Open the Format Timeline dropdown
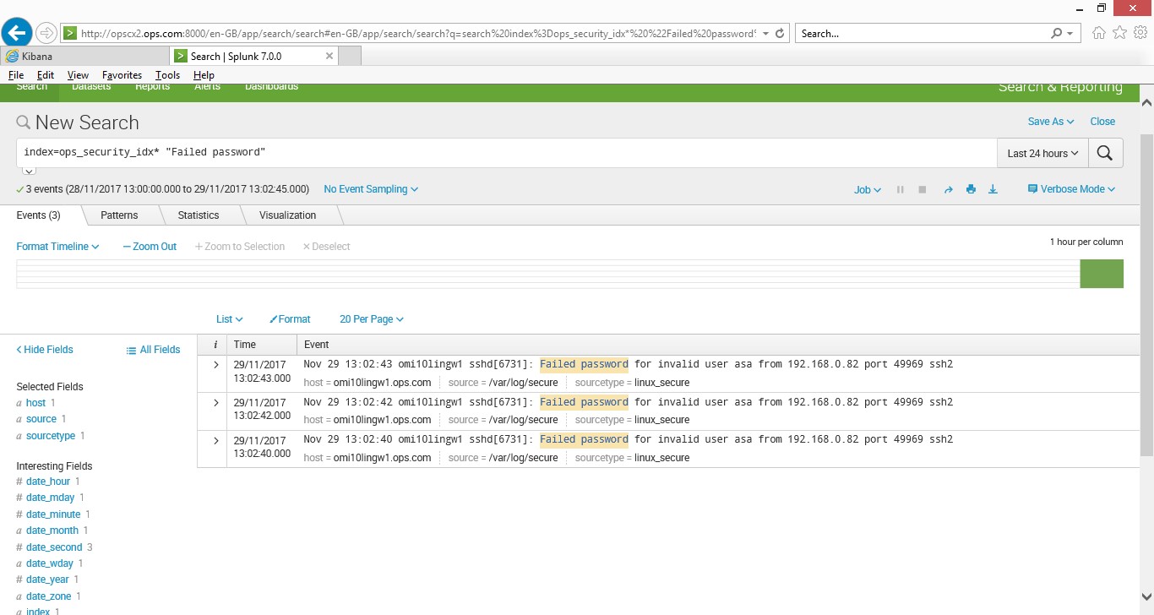1154x615 pixels. pos(57,246)
